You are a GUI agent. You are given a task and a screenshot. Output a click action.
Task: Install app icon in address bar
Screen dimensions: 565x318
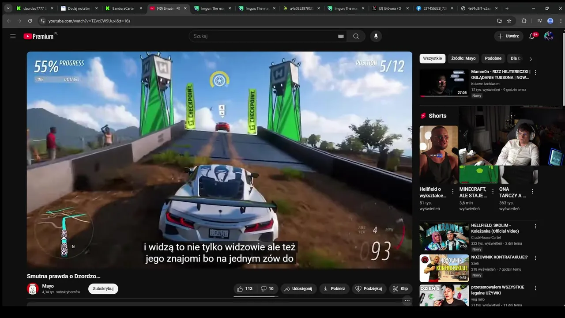(x=499, y=21)
